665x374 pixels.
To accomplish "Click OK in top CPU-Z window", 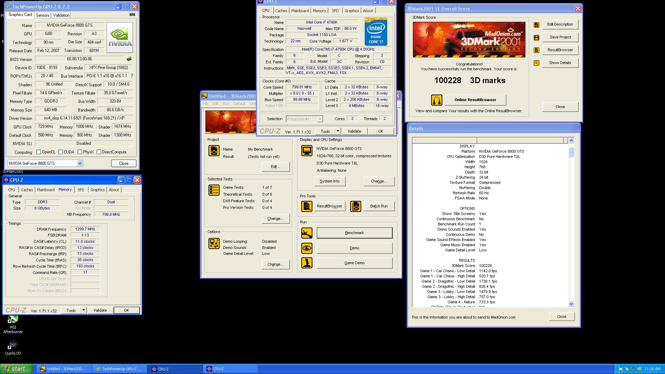I will click(x=381, y=131).
